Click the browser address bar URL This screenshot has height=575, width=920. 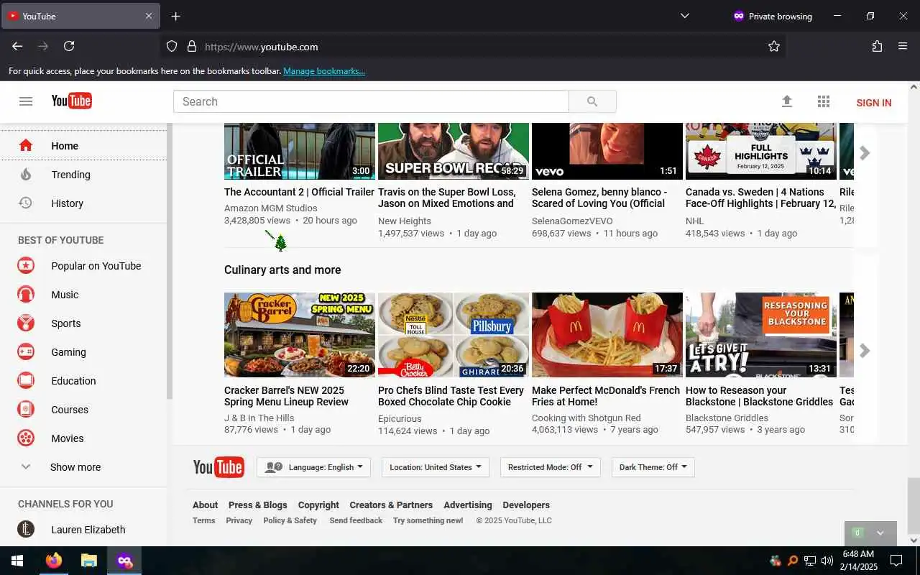(261, 47)
